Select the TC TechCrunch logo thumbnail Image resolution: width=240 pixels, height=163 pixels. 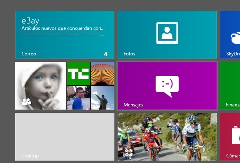79,73
